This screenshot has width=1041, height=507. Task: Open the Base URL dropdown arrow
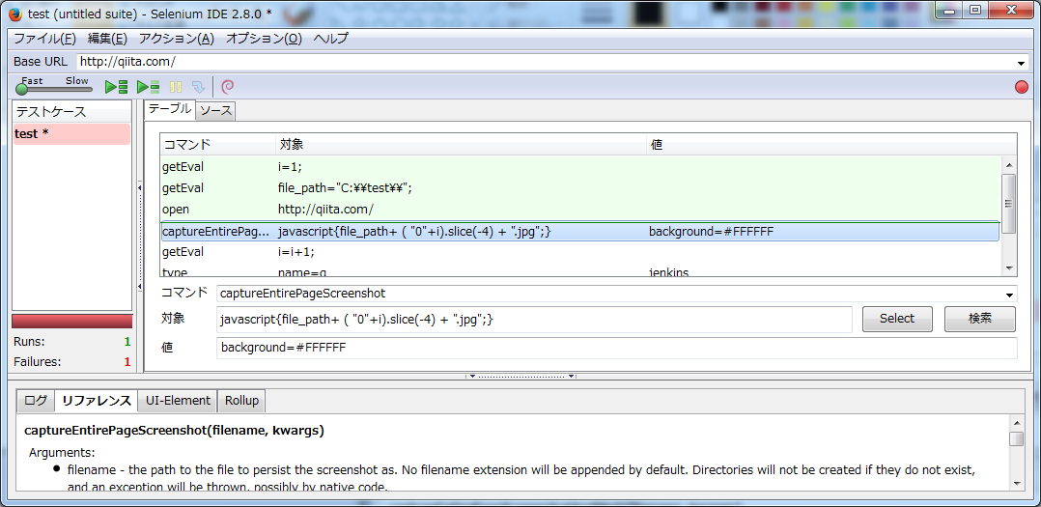1021,63
